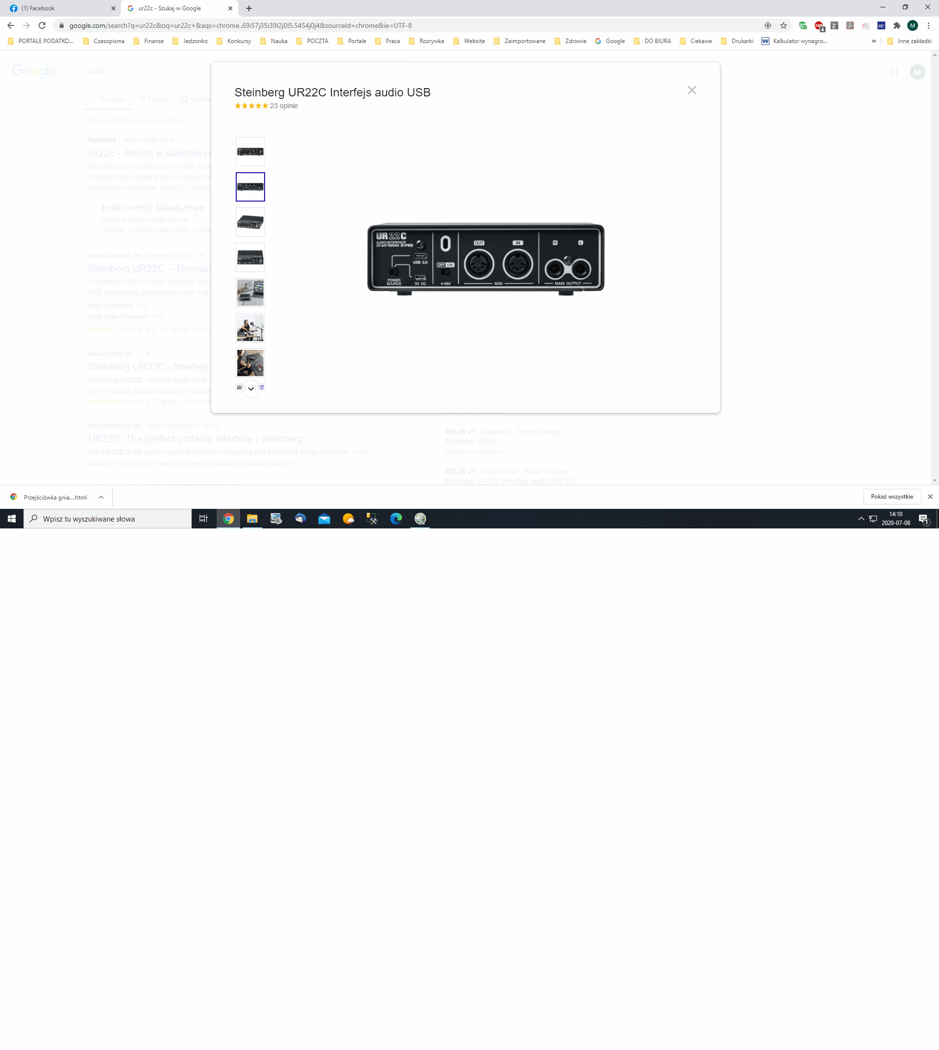Select musician recording thumbnail

point(250,328)
